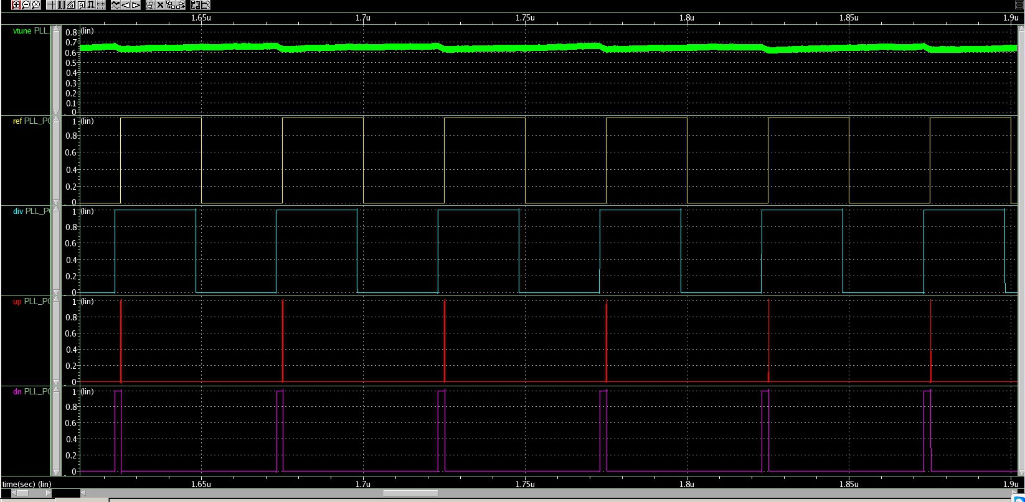Image resolution: width=1025 pixels, height=502 pixels.
Task: Enable the vertical cursor crosshair tool
Action: coord(52,5)
